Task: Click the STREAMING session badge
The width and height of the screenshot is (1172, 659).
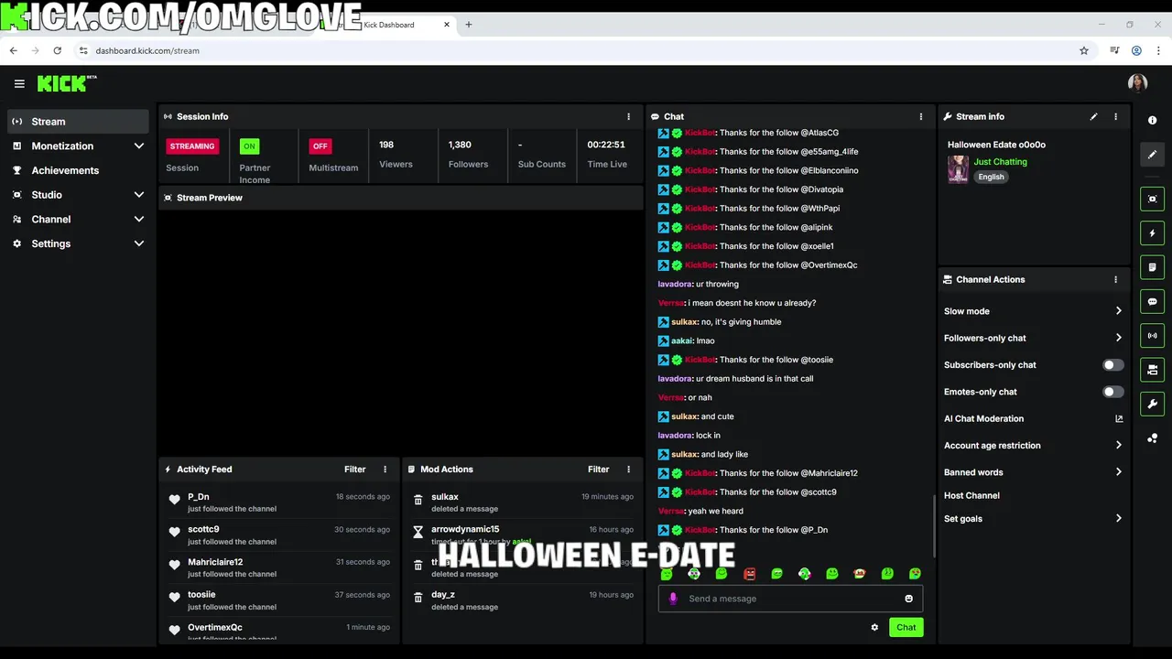Action: [192, 146]
